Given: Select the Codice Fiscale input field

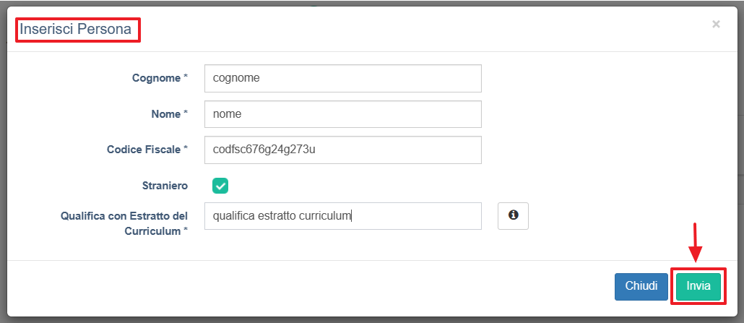Looking at the screenshot, I should click(342, 150).
